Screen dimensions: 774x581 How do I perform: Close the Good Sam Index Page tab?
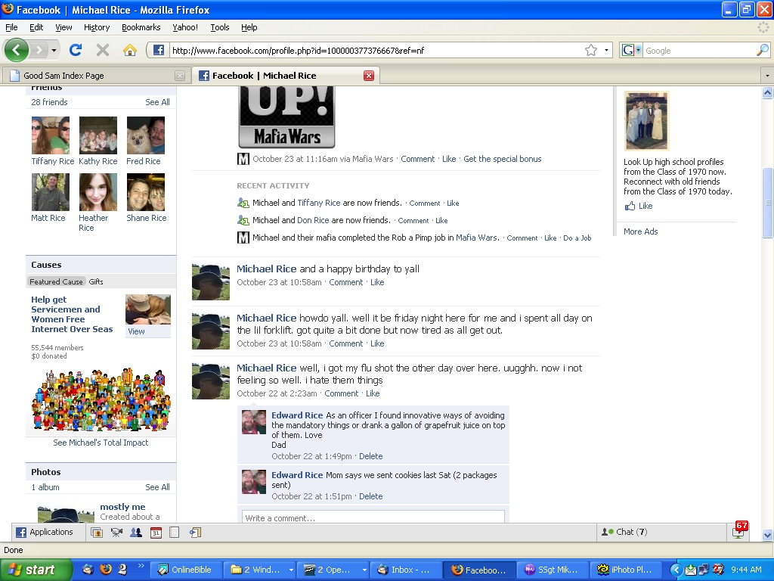coord(180,76)
